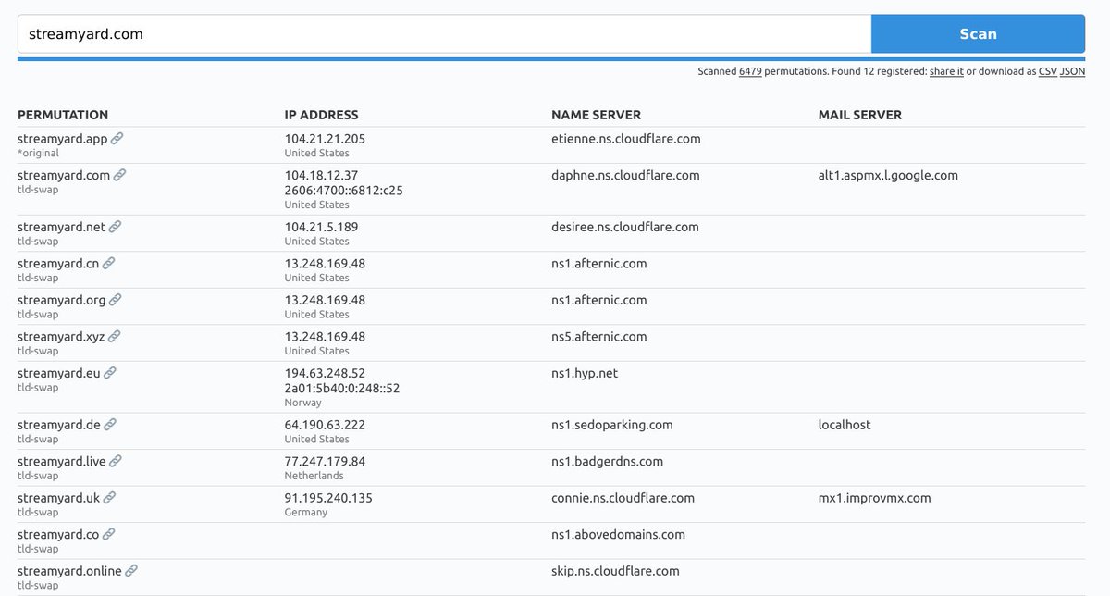The height and width of the screenshot is (596, 1110).
Task: Click the link icon beside streamyard.cn
Action: point(109,263)
